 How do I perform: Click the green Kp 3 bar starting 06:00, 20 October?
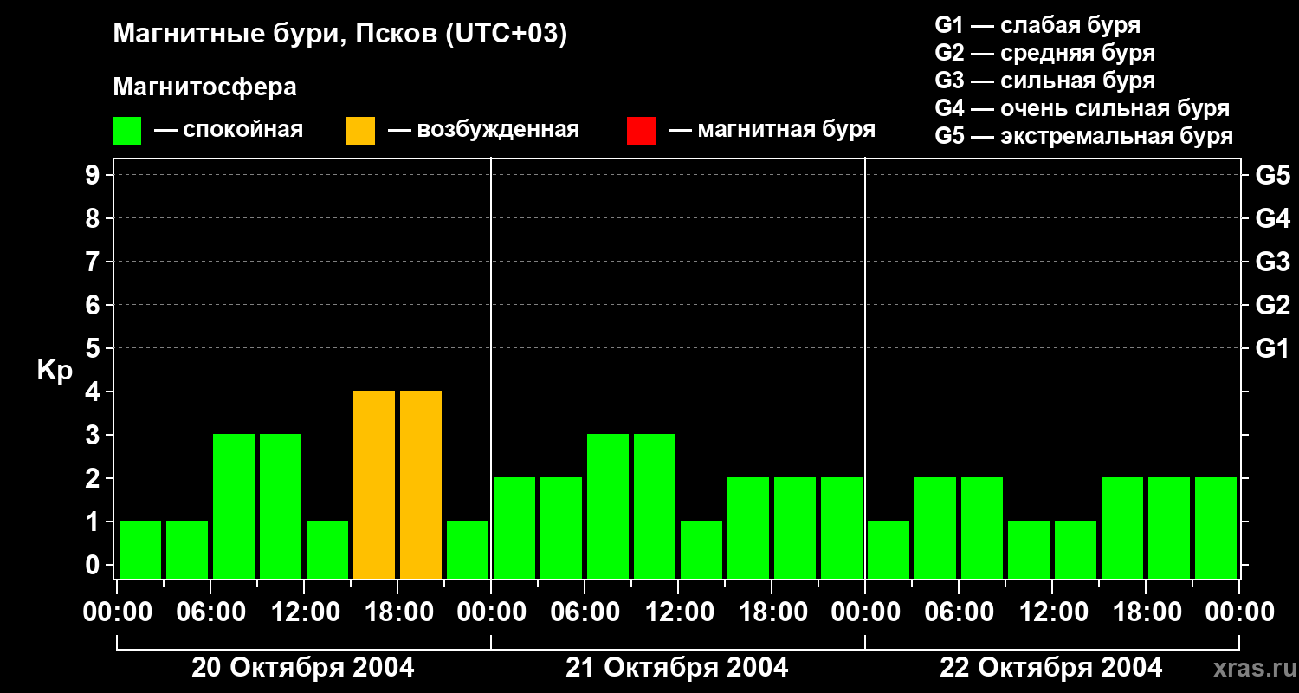[234, 506]
